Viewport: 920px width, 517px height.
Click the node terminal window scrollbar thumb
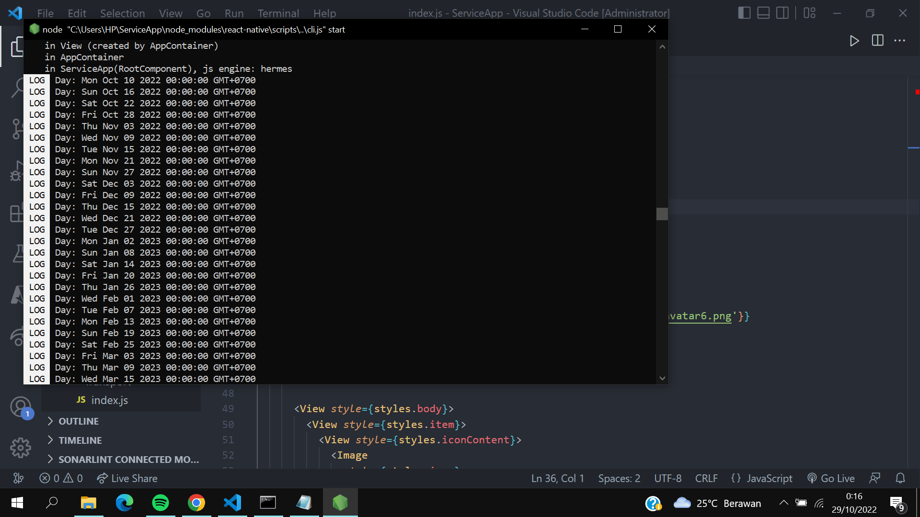pyautogui.click(x=662, y=214)
